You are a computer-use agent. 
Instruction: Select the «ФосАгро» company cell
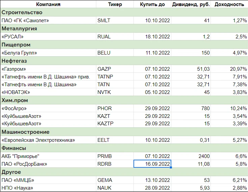[x=48, y=108]
